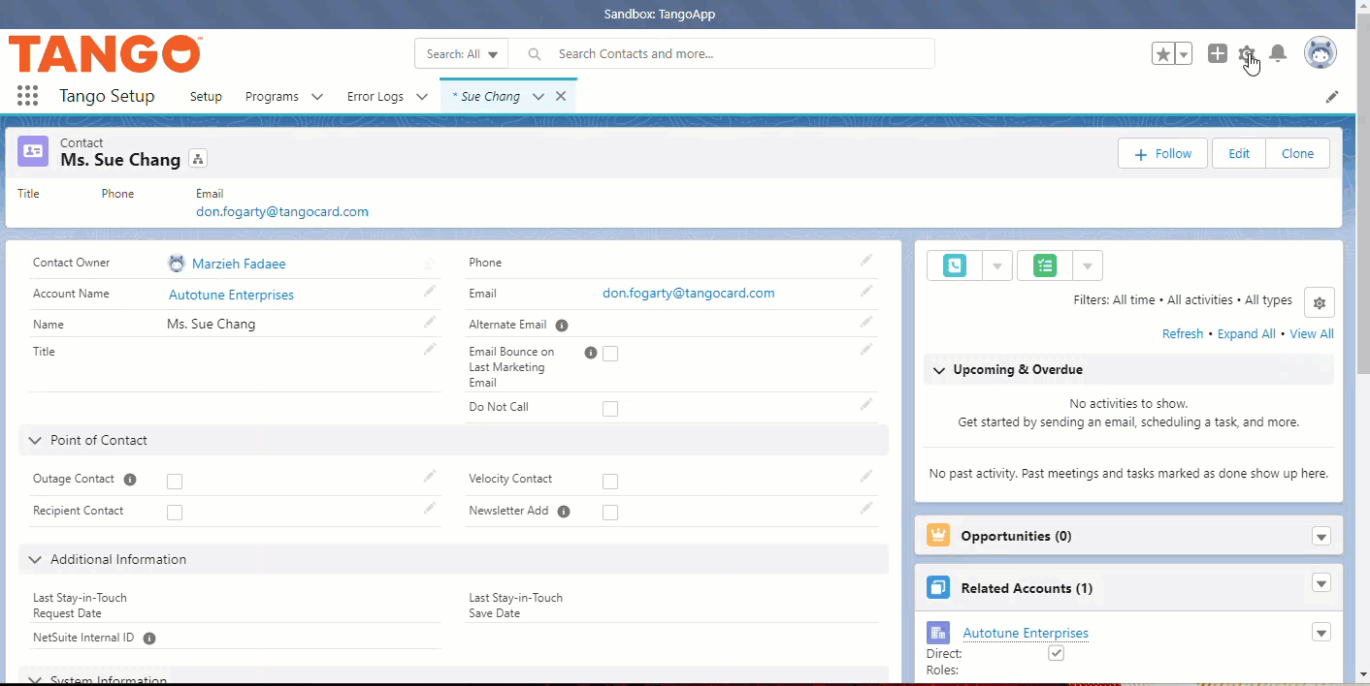
Task: Expand the Error Logs menu chevron
Action: pos(422,97)
